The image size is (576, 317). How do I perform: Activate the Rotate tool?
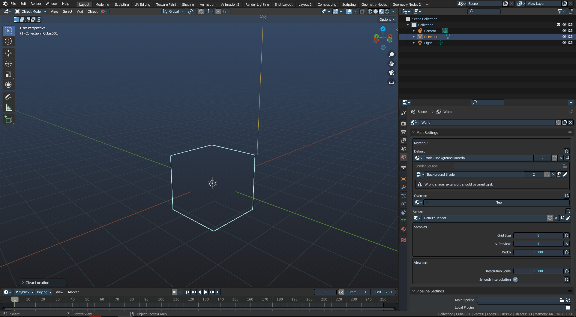(8, 64)
